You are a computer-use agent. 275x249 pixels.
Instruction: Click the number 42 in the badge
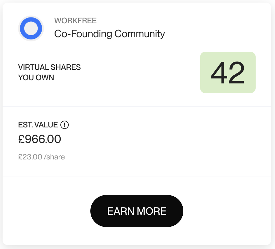(228, 73)
